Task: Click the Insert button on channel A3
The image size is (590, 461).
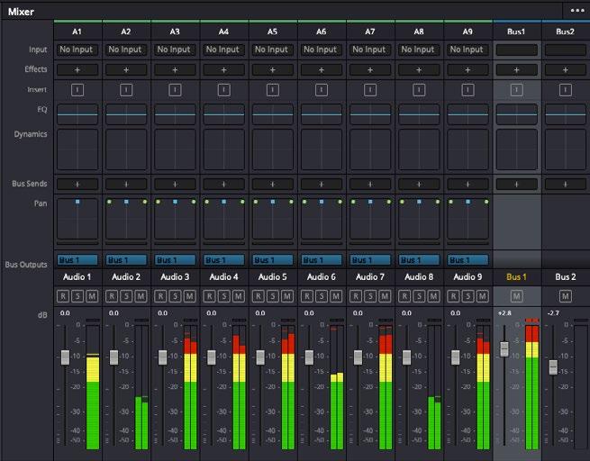Action: point(175,89)
